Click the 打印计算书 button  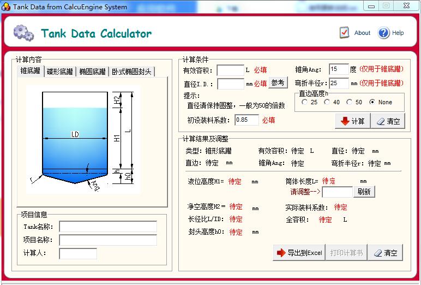346,252
